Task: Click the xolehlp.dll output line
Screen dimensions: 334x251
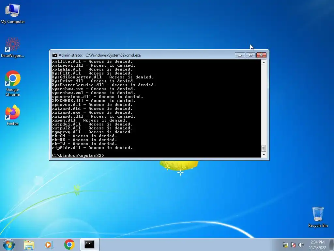Action: click(92, 69)
